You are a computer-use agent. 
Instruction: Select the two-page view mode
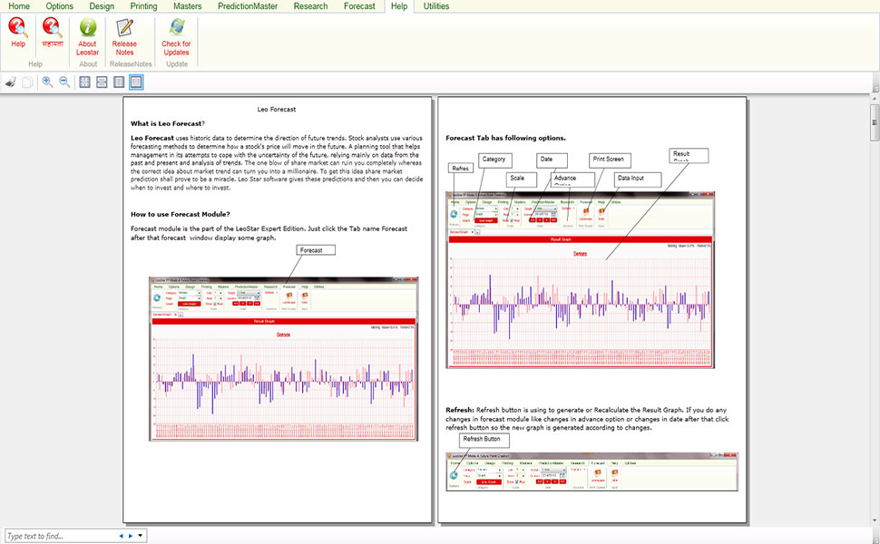(136, 83)
